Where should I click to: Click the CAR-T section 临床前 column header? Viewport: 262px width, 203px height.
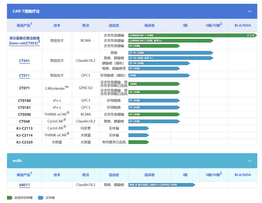(x=149, y=25)
